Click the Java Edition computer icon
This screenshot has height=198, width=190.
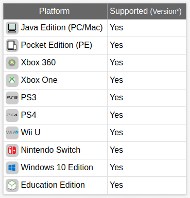point(12,28)
